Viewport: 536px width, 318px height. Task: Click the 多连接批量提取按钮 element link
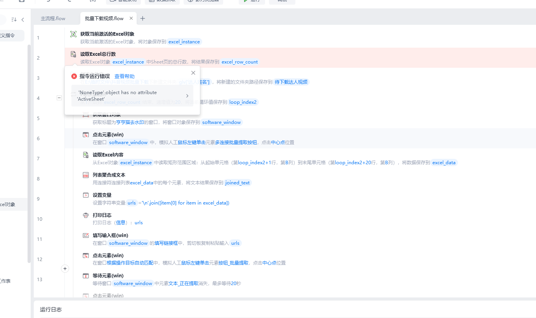(236, 143)
